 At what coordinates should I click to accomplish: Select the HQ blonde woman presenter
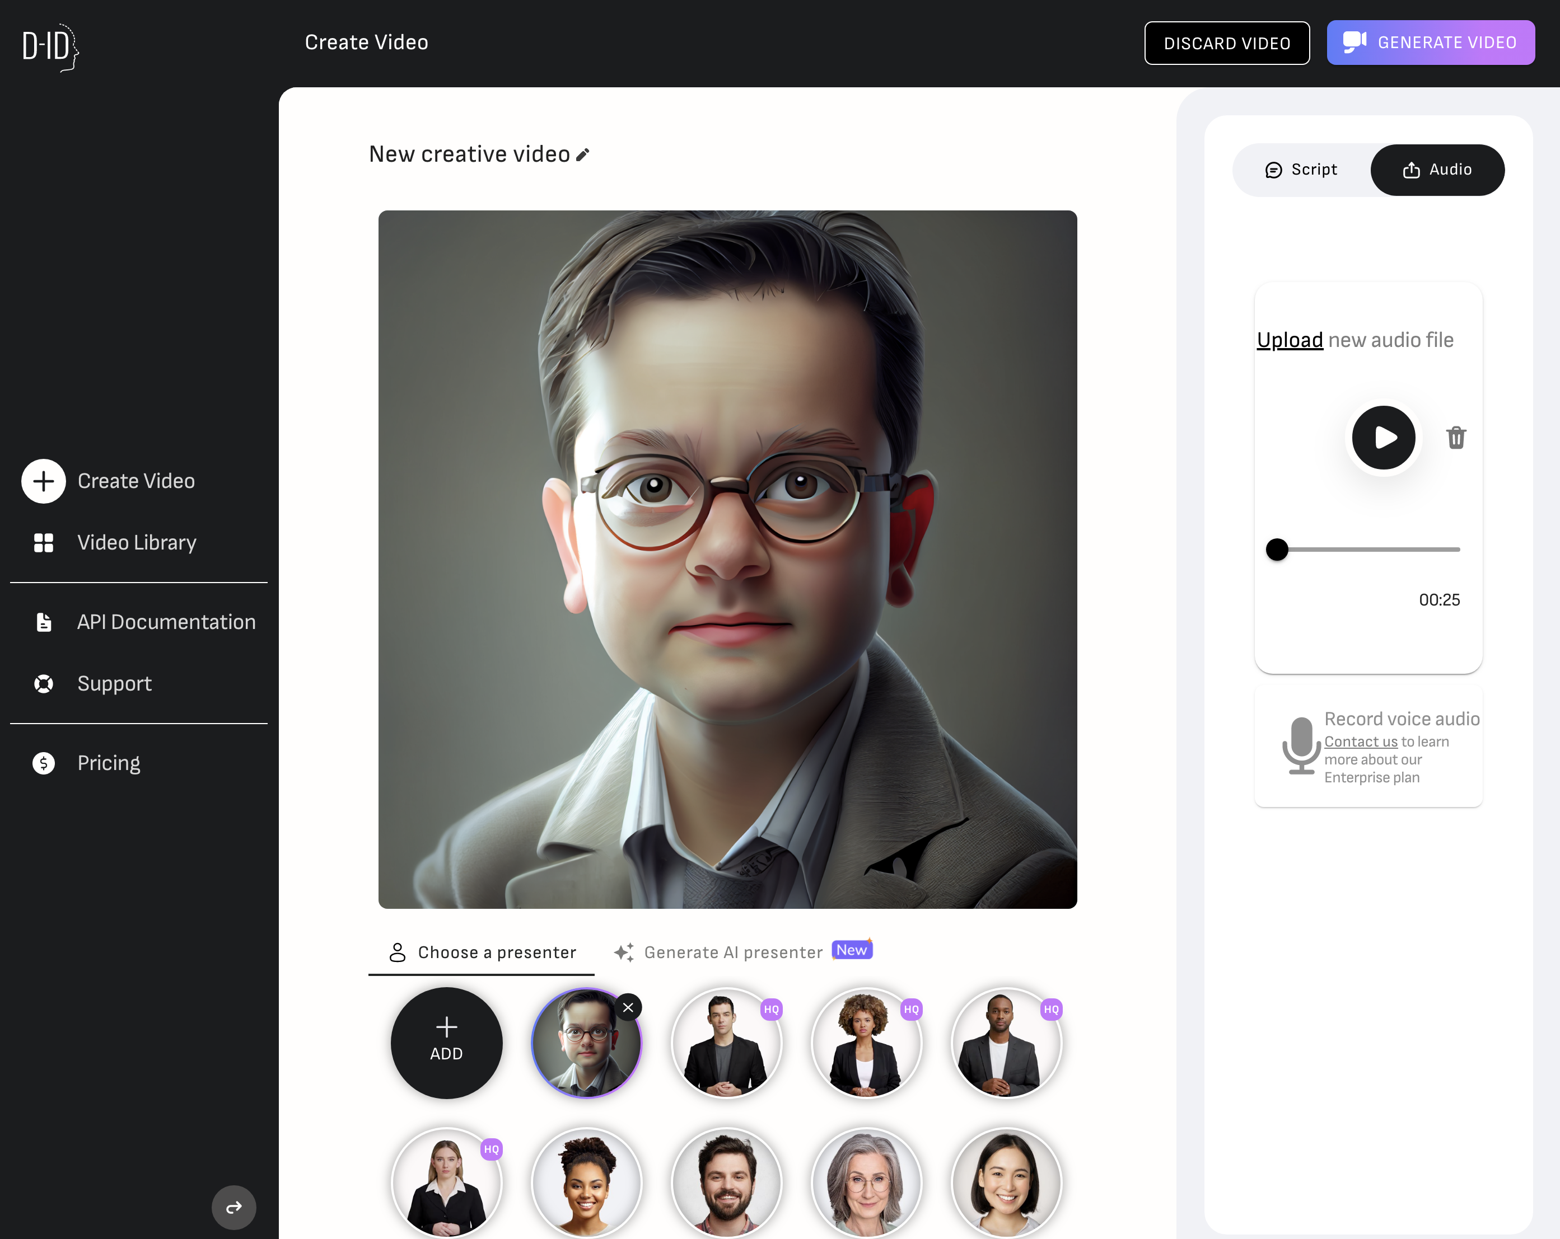click(x=446, y=1182)
